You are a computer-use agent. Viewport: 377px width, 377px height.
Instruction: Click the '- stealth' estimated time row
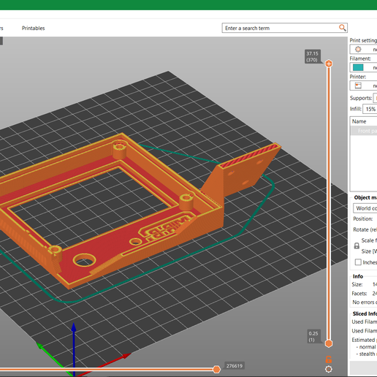366,354
